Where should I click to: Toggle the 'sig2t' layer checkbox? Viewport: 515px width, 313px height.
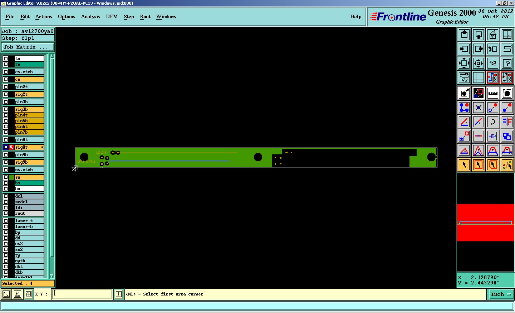coord(6,94)
